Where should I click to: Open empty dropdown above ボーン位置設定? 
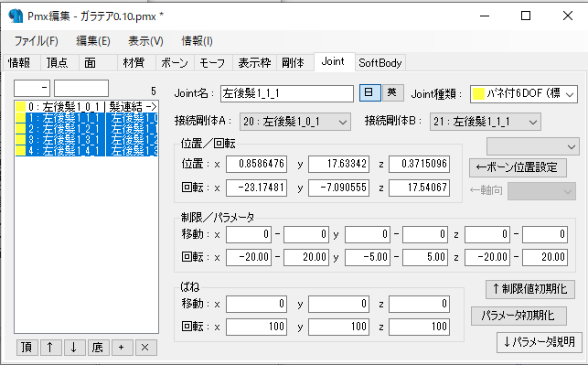coord(533,146)
